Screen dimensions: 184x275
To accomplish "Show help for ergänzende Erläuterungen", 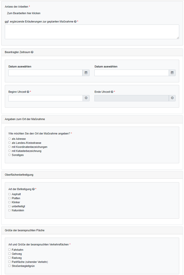I will (x=75, y=22).
